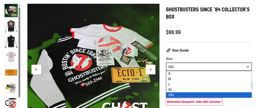Open the Size Guide ruler icon

(x=168, y=50)
